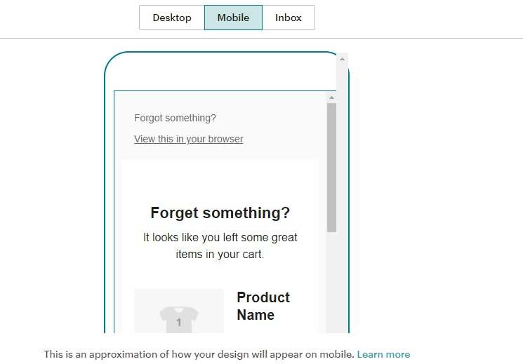The image size is (523, 364).
Task: Click the inner scrollbar track below the thumb
Action: 331,281
